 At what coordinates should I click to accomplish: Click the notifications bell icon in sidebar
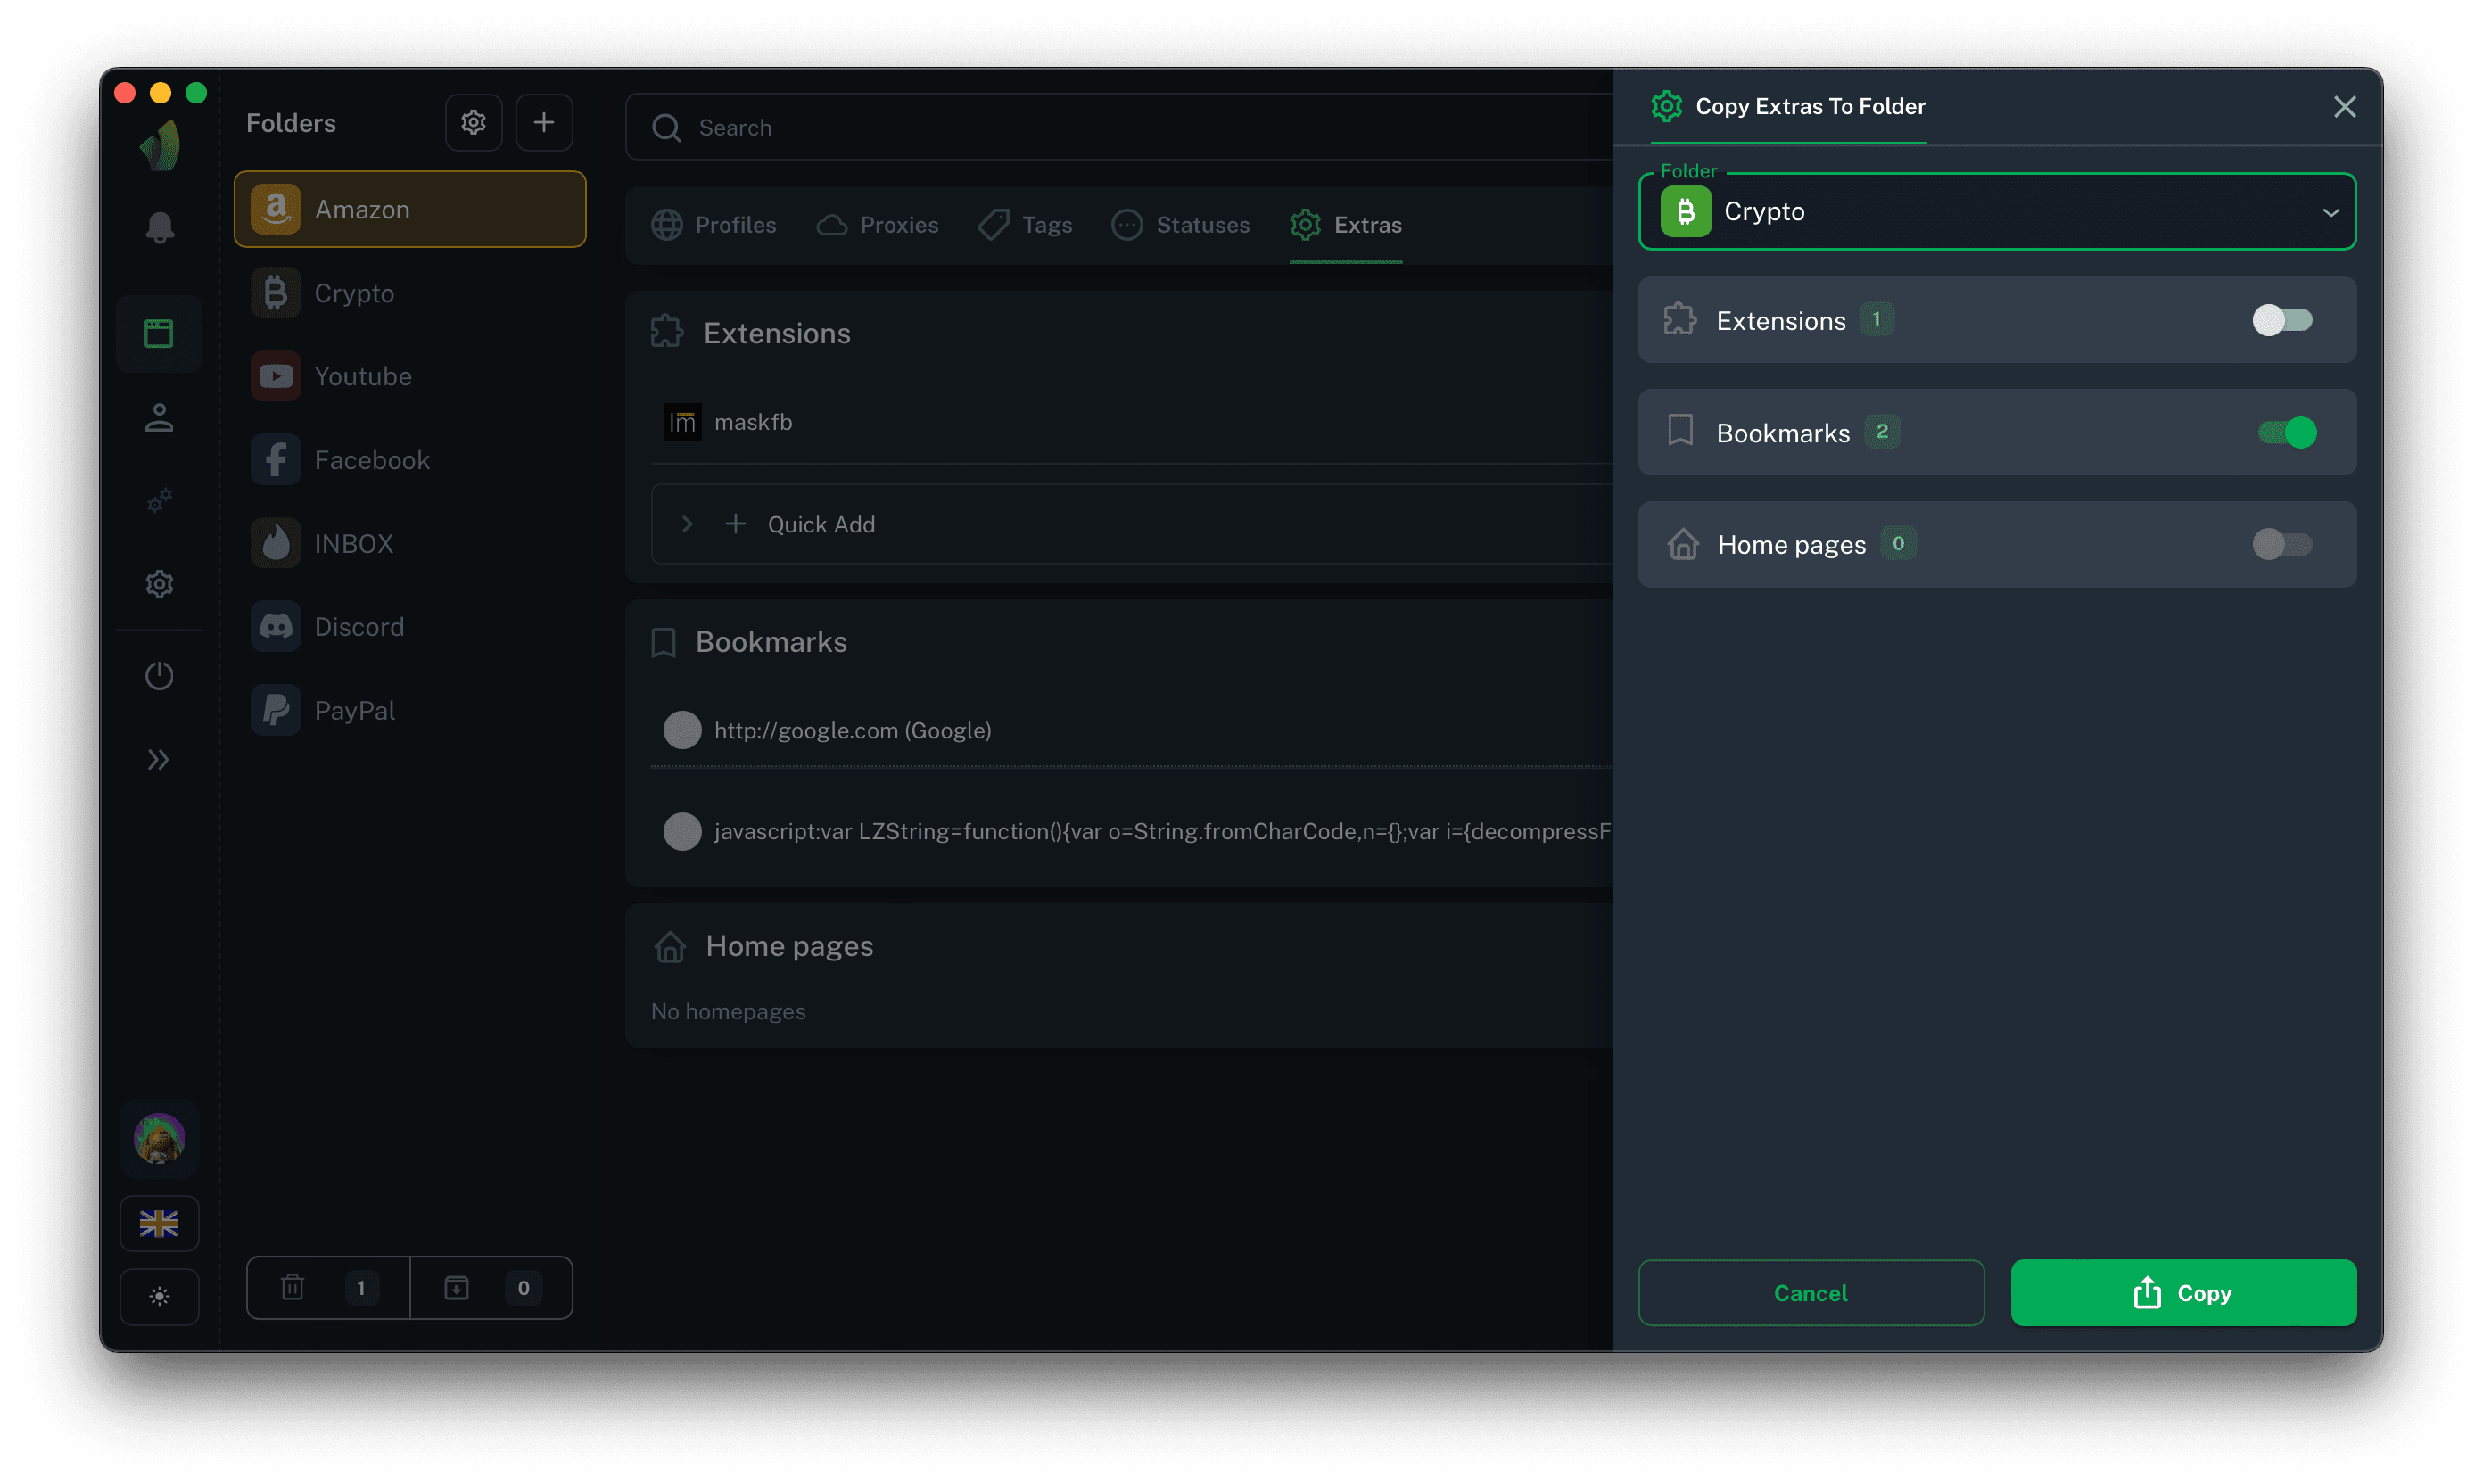coord(160,228)
